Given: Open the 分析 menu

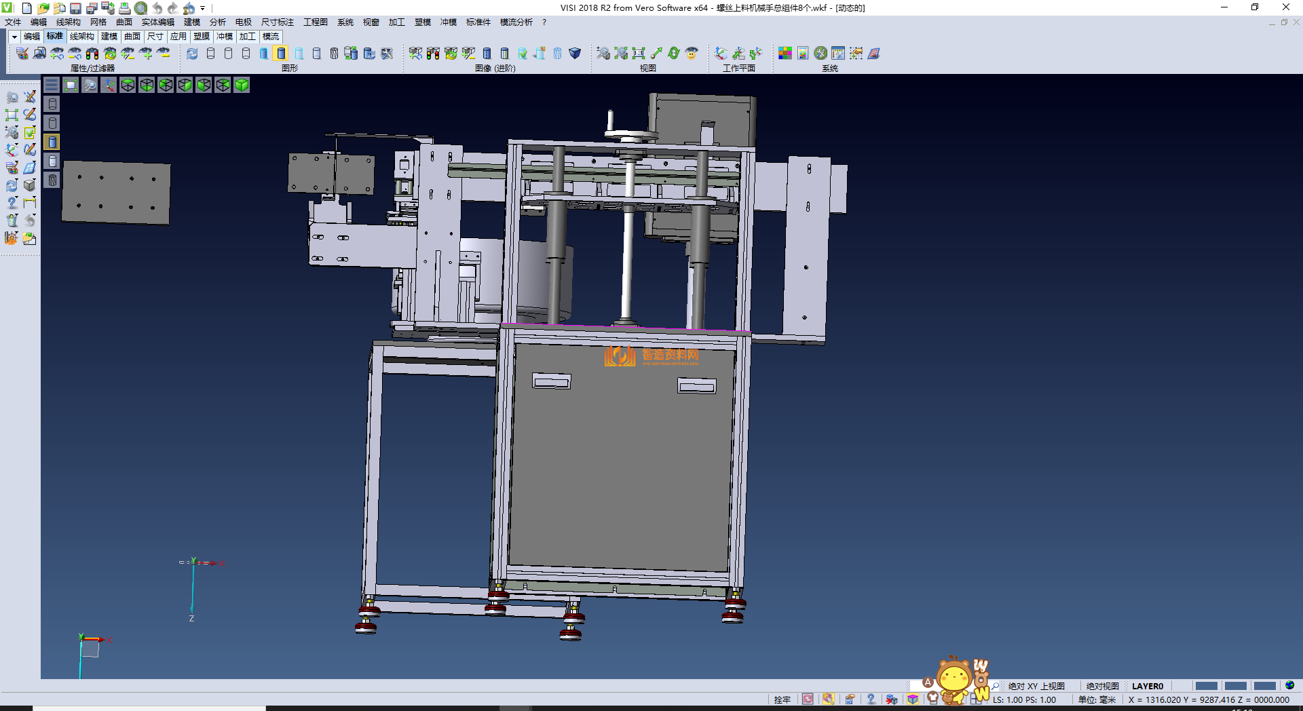Looking at the screenshot, I should point(217,22).
